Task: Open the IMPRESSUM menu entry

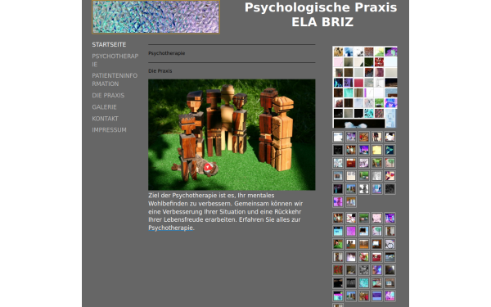Action: 109,129
